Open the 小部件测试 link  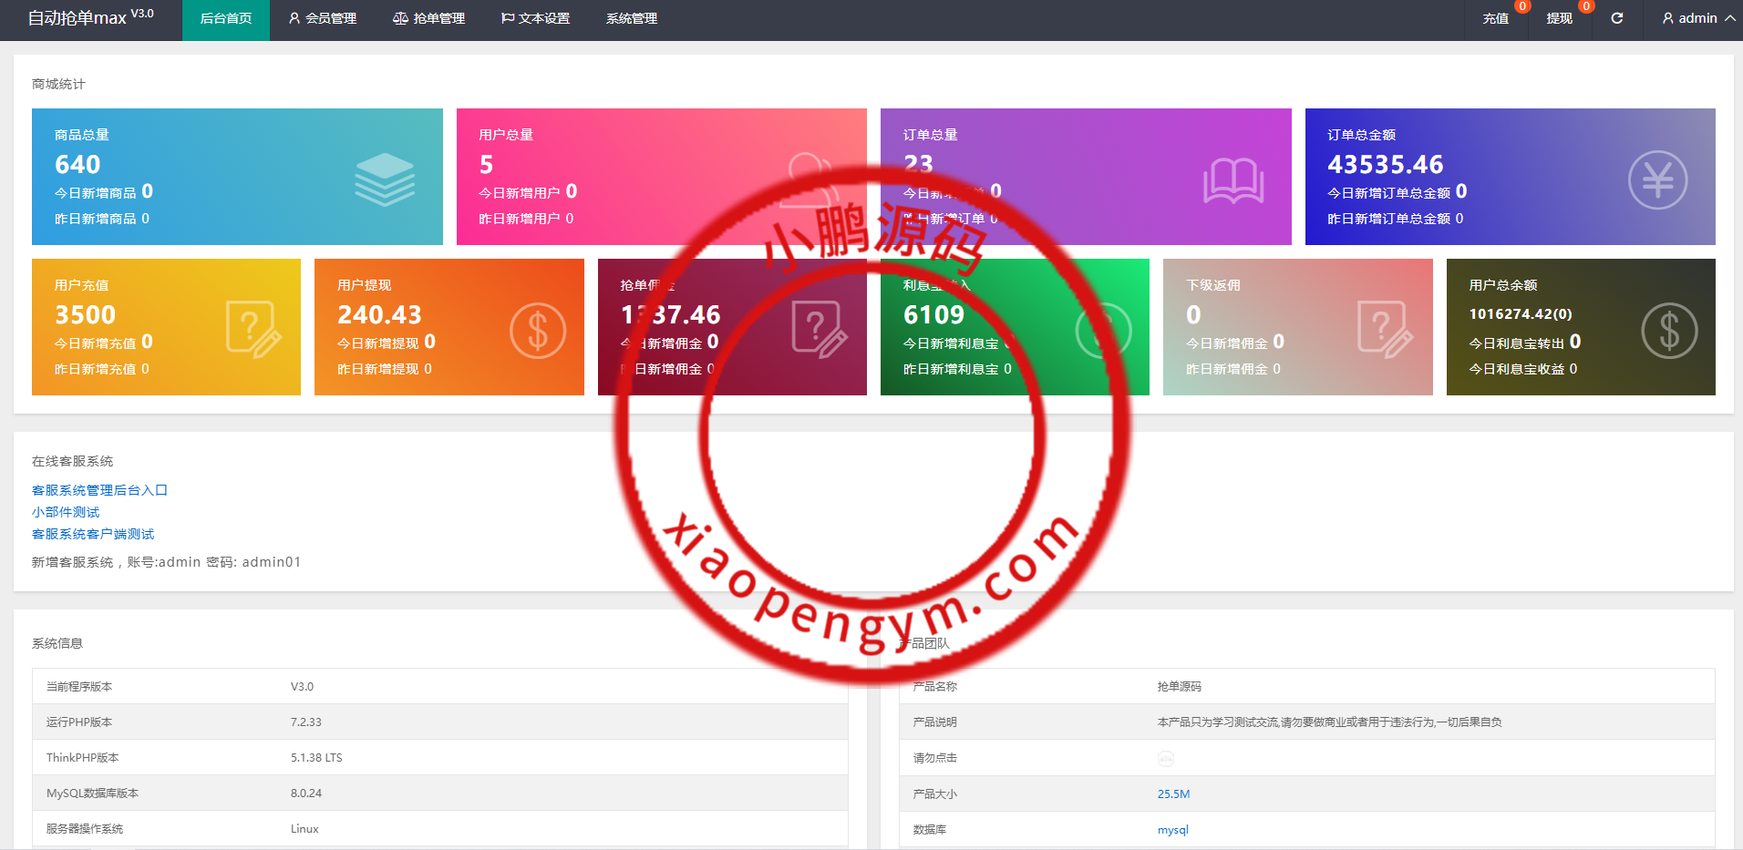pos(66,512)
